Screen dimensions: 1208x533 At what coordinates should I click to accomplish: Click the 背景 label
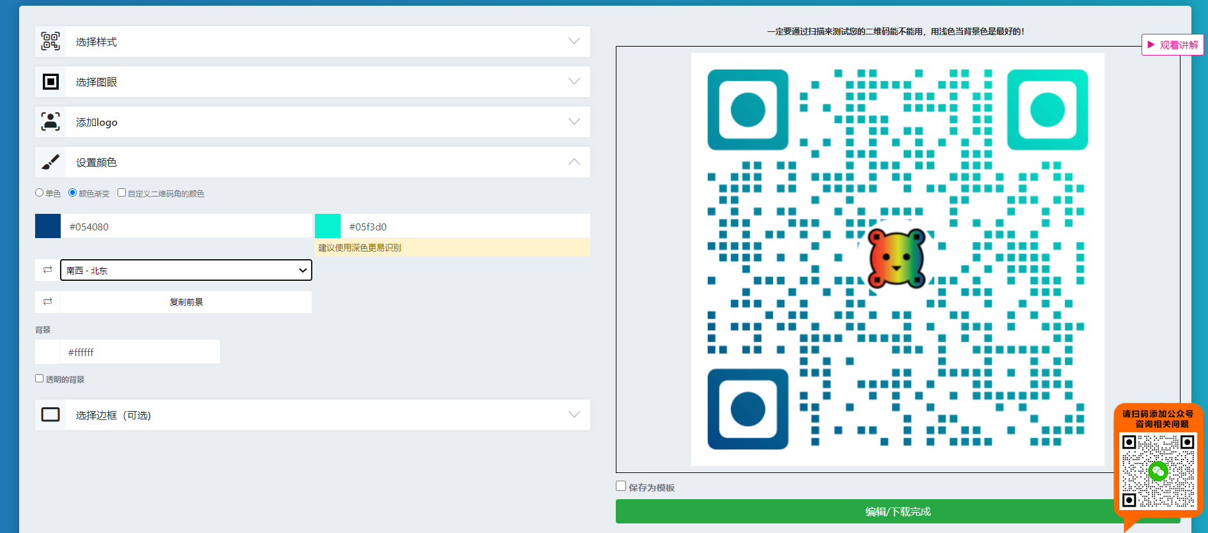point(43,330)
